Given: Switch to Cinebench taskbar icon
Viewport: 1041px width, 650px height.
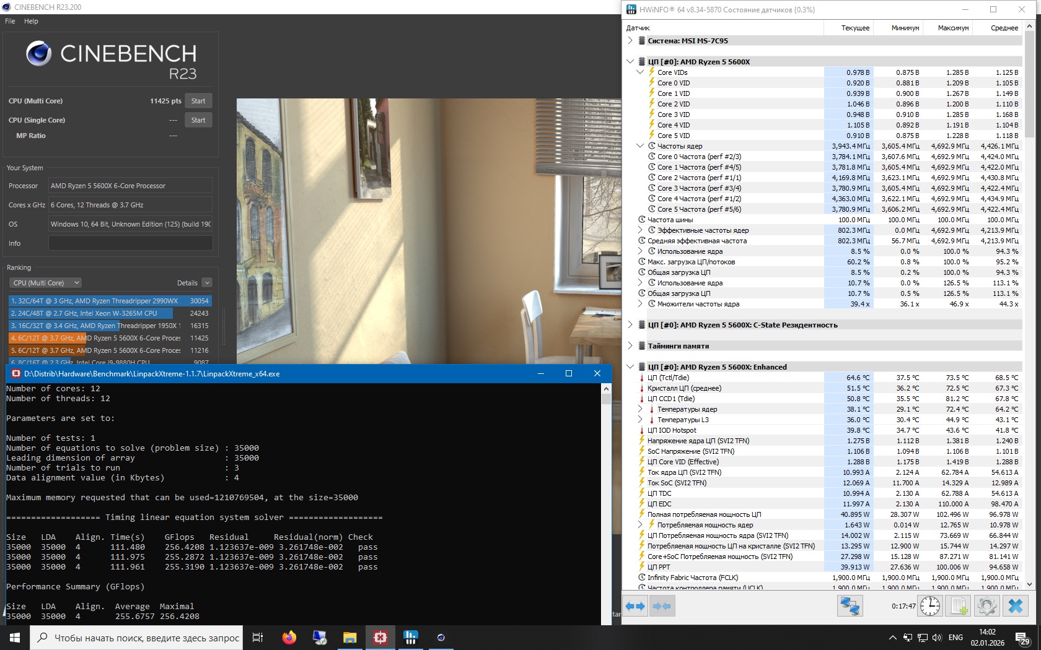Looking at the screenshot, I should point(441,637).
